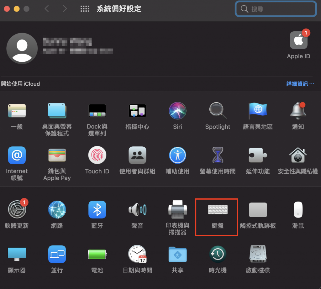
Task: Open 錢包與 Apple Pay preferences
Action: tap(57, 155)
